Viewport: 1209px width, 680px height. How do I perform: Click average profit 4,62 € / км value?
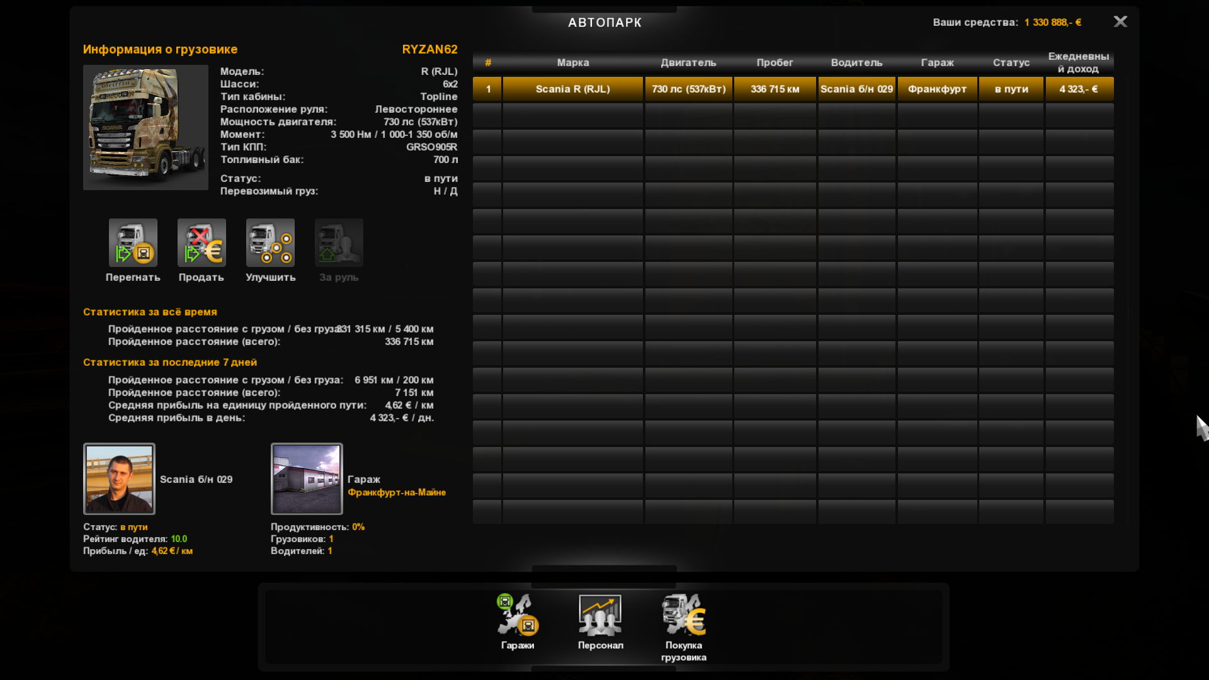point(409,405)
